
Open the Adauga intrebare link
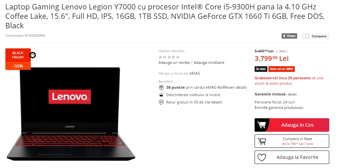pyautogui.click(x=209, y=62)
